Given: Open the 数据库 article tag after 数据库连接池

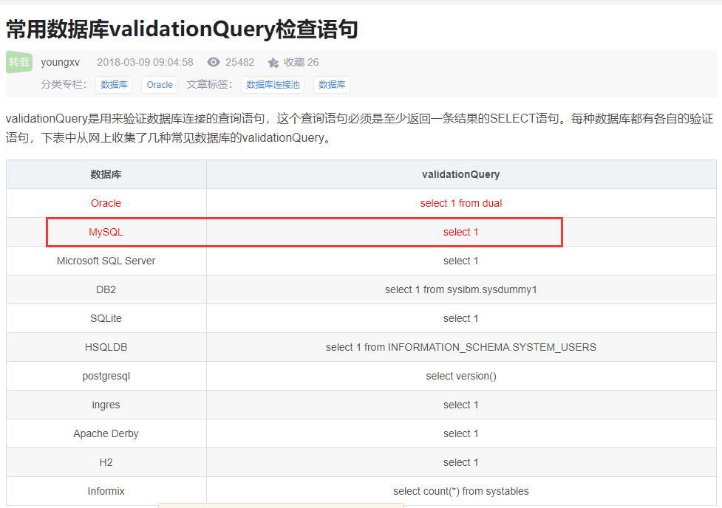Looking at the screenshot, I should tap(332, 85).
